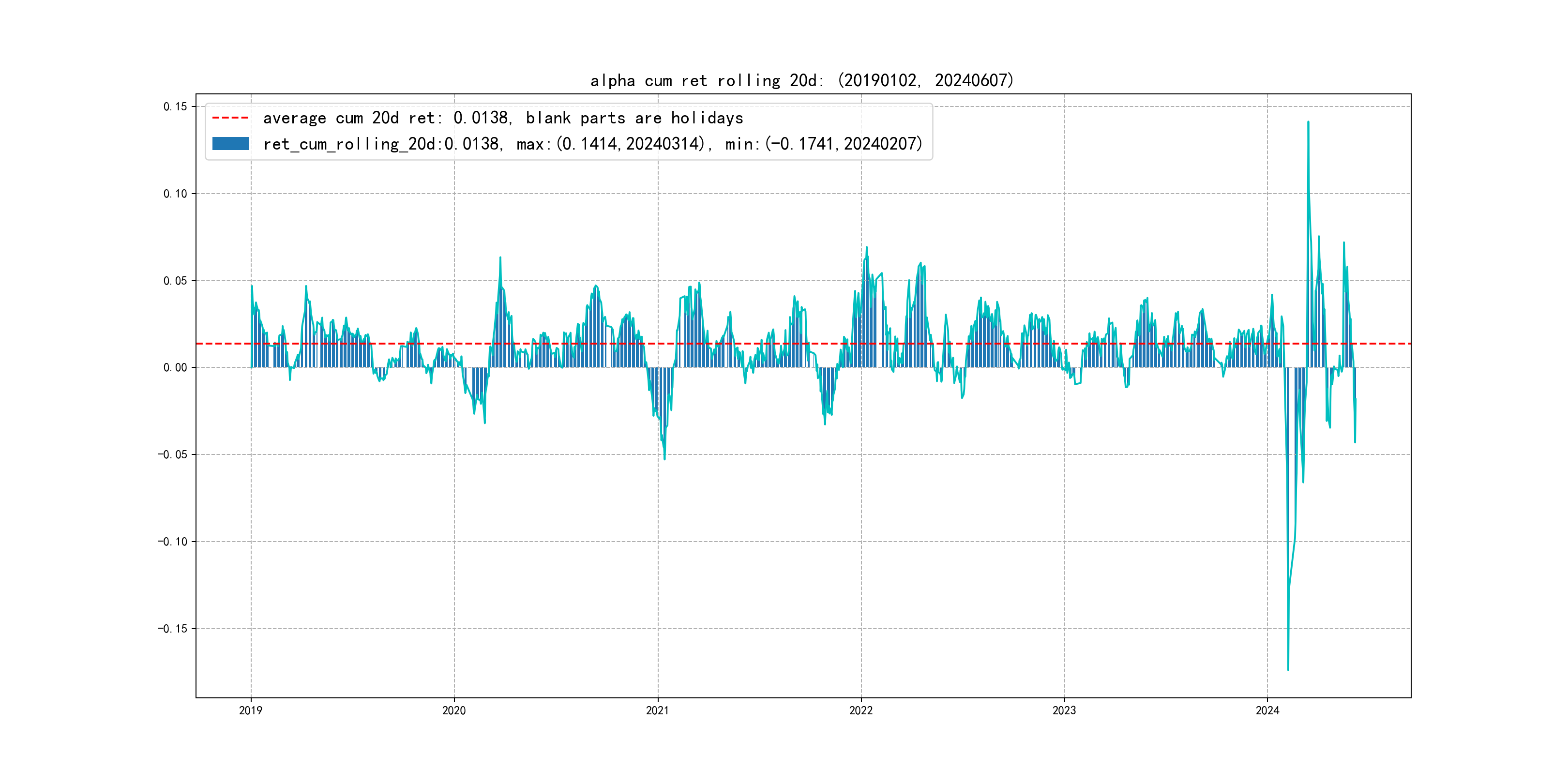
Task: Click the 2020 x-axis tick label
Action: click(454, 710)
